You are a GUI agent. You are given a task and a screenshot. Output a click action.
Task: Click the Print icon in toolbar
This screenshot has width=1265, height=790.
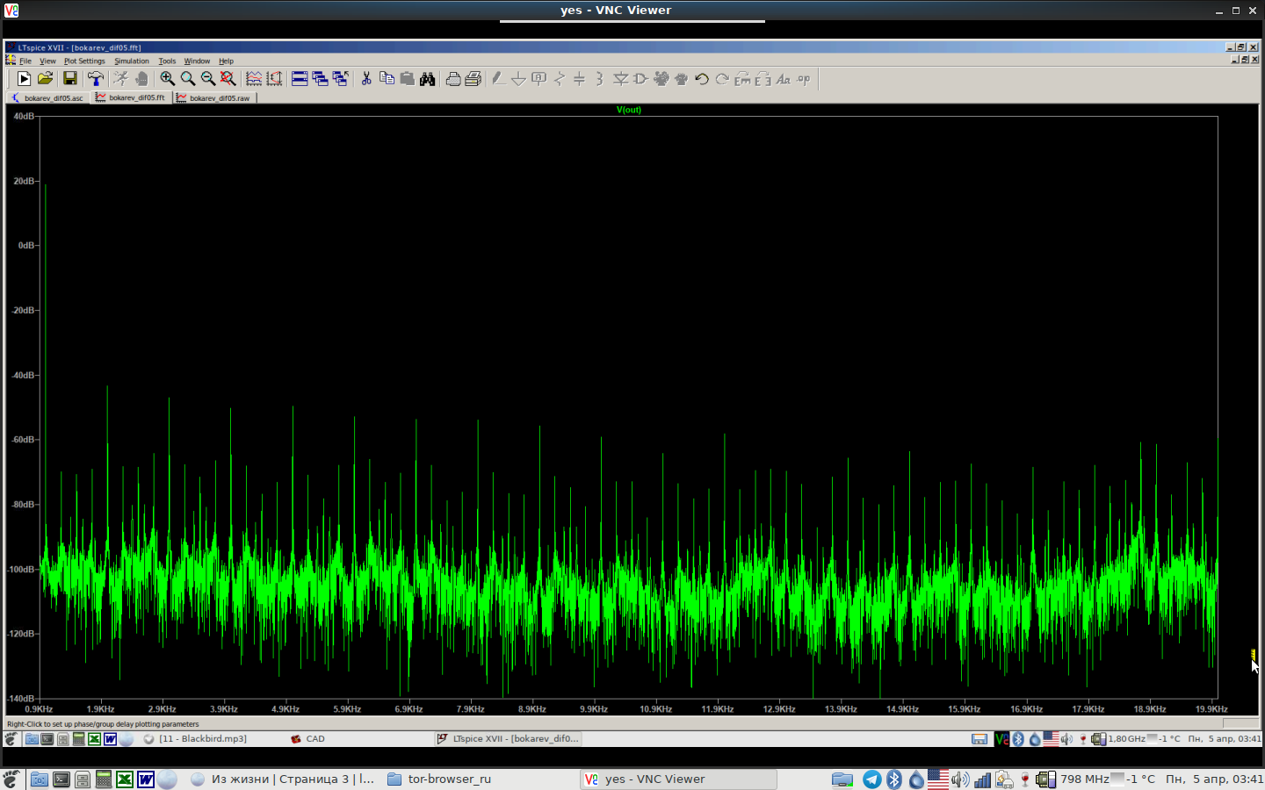pos(453,79)
